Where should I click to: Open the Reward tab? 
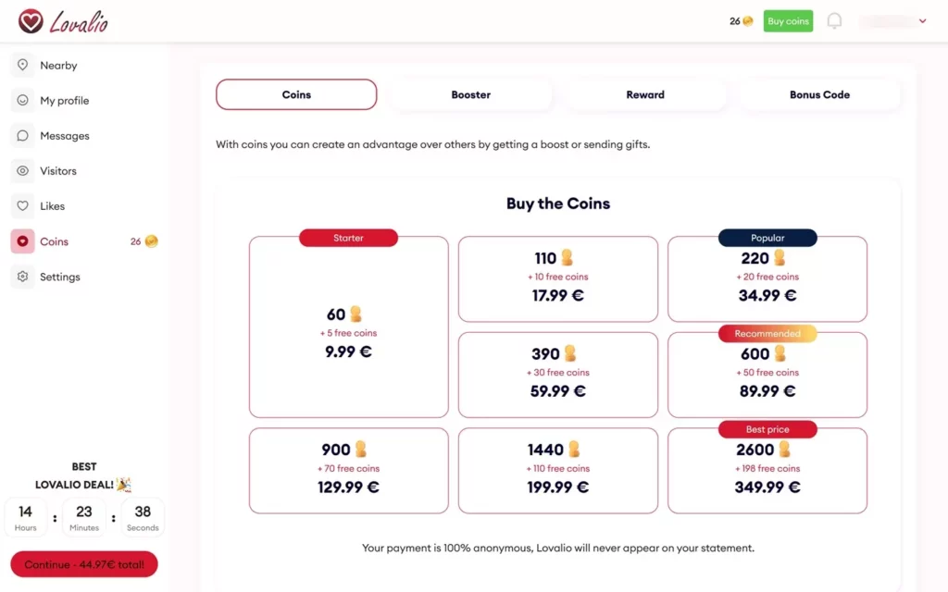[x=644, y=94]
